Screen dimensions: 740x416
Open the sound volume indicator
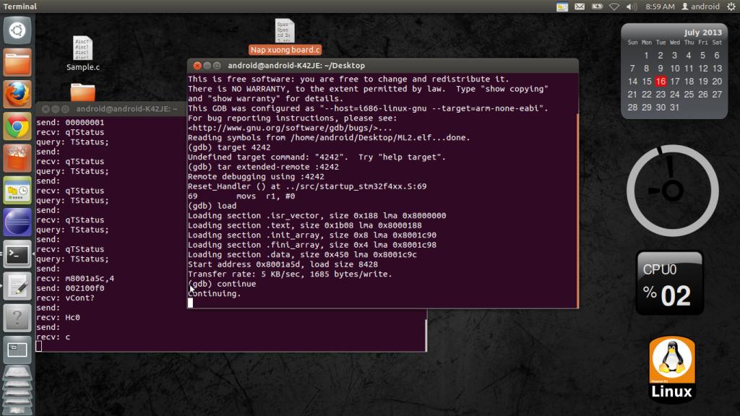631,6
